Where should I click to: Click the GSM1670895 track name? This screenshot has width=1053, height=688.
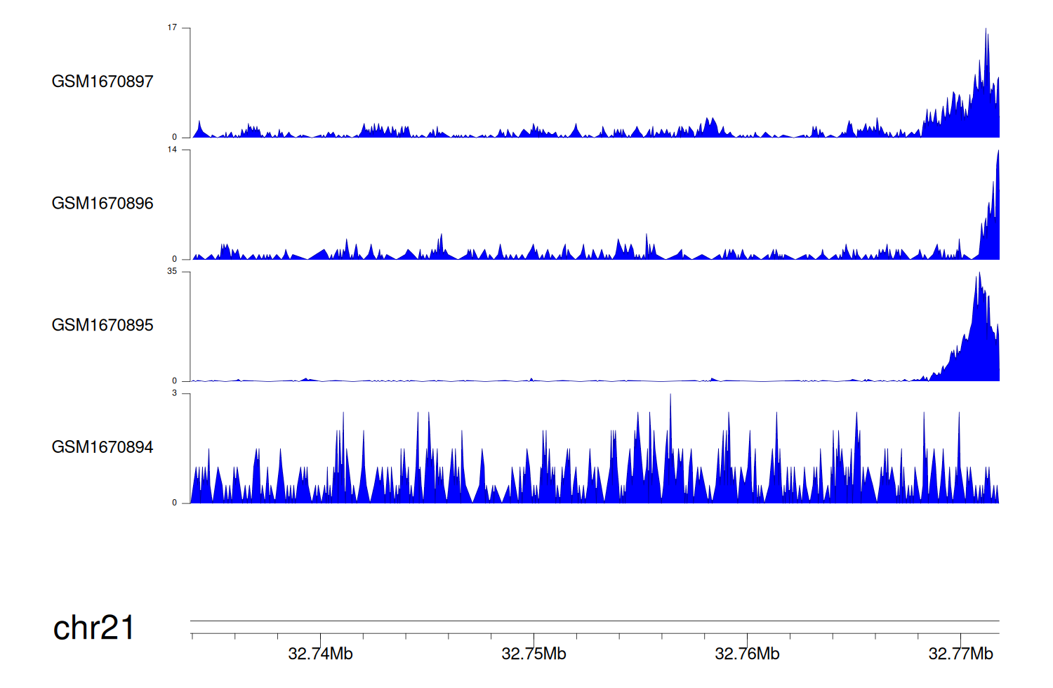pos(102,325)
